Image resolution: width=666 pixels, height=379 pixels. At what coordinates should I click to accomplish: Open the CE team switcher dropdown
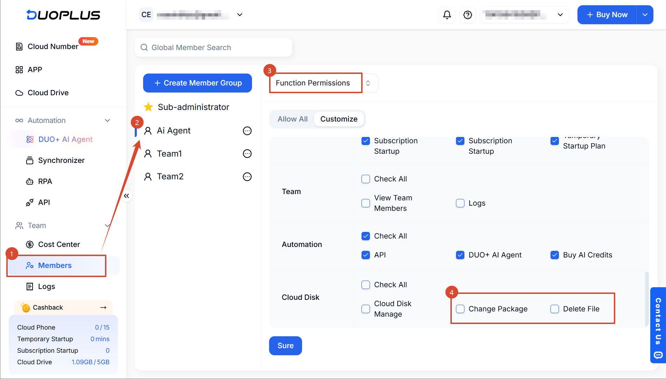click(240, 15)
